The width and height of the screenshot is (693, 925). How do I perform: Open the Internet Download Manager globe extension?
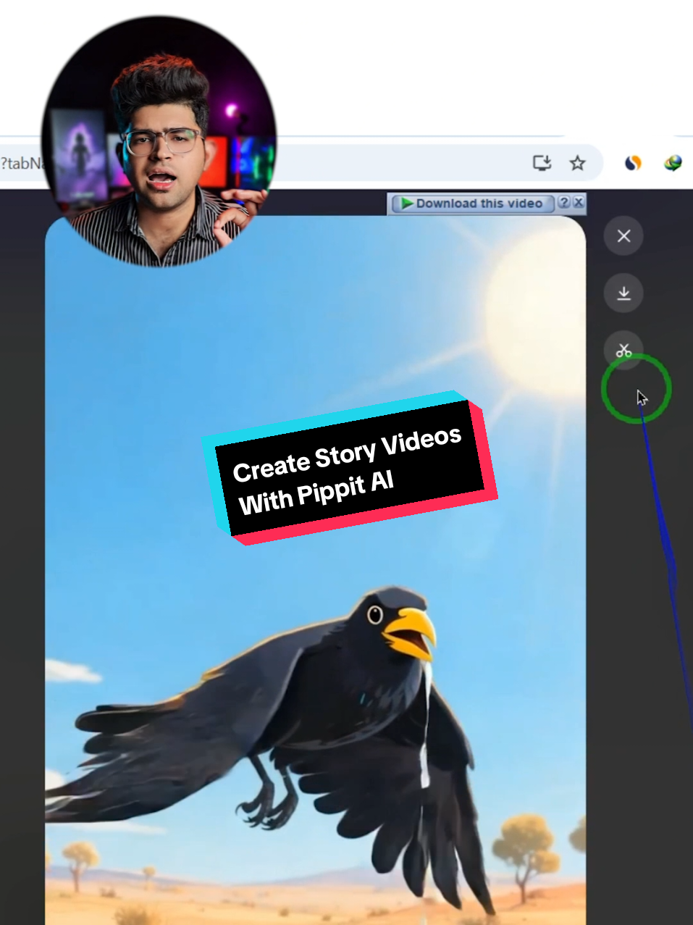[x=673, y=163]
